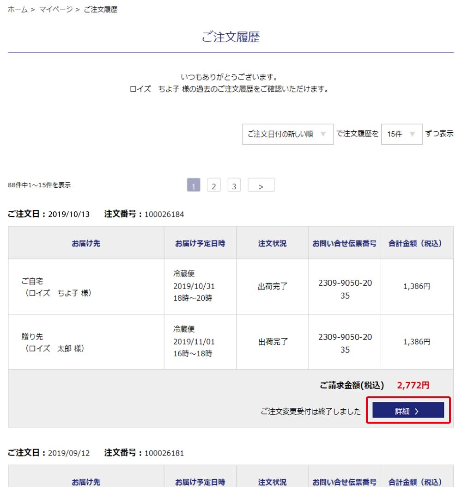Click 出荷完了 status in ご自宅 row
Viewport: 462px width, 487px height.
[x=273, y=286]
